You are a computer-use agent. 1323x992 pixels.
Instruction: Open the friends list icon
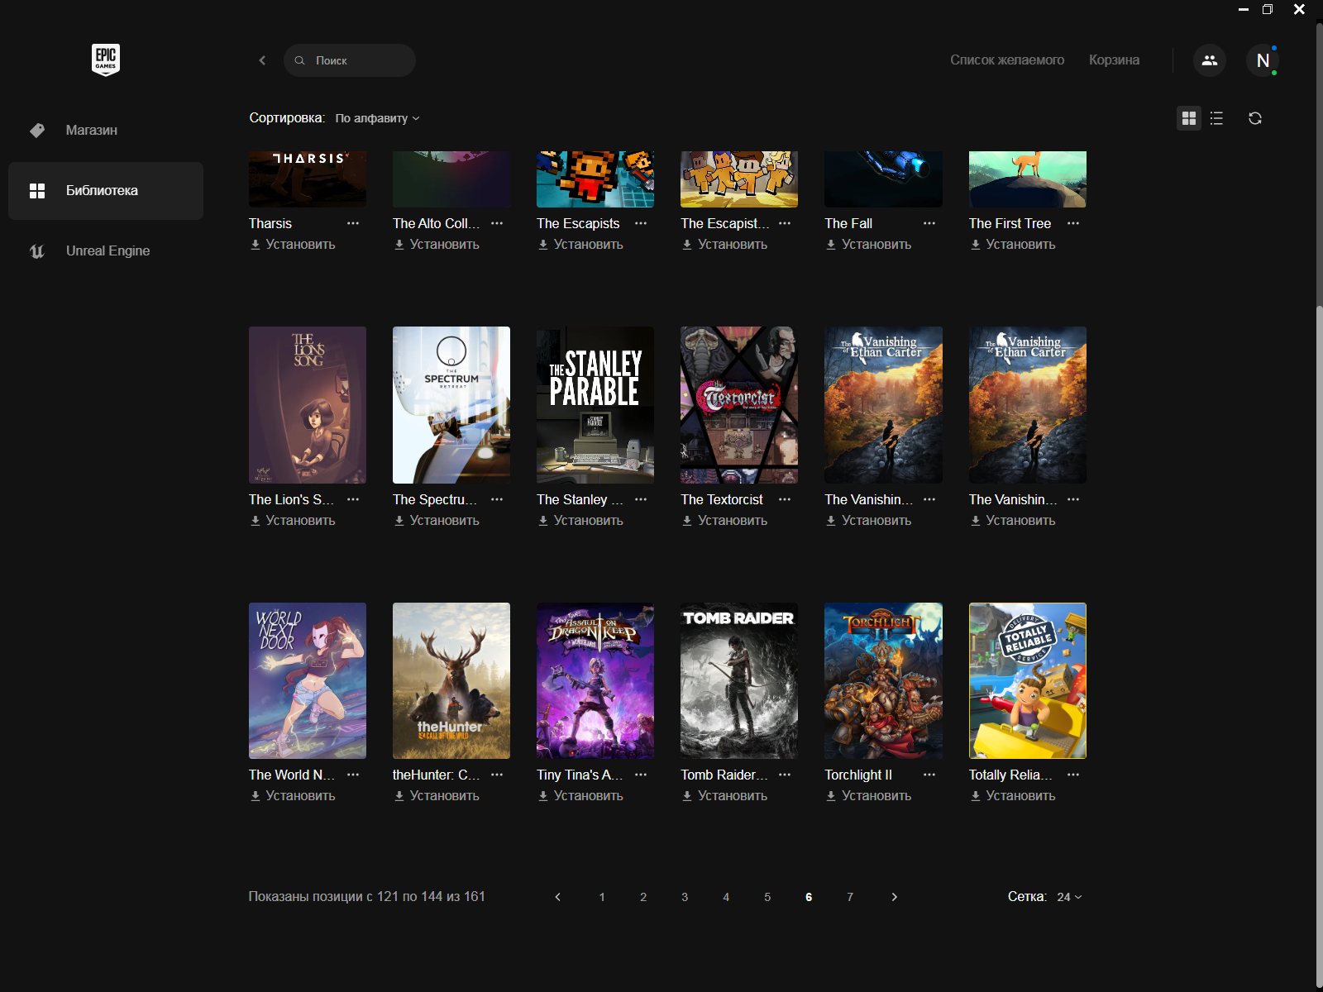coord(1210,60)
